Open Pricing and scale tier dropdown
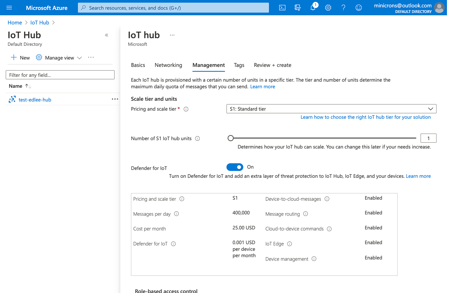Image resolution: width=450 pixels, height=293 pixels. 331,109
